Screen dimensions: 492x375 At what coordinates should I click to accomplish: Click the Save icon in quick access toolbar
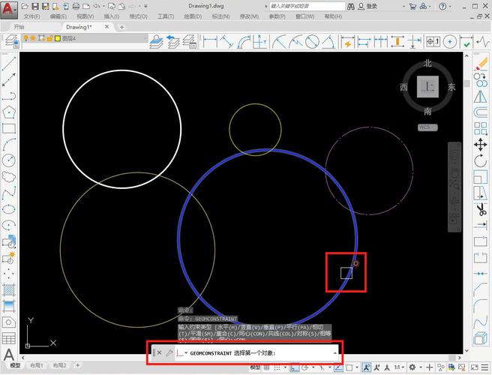[35, 6]
